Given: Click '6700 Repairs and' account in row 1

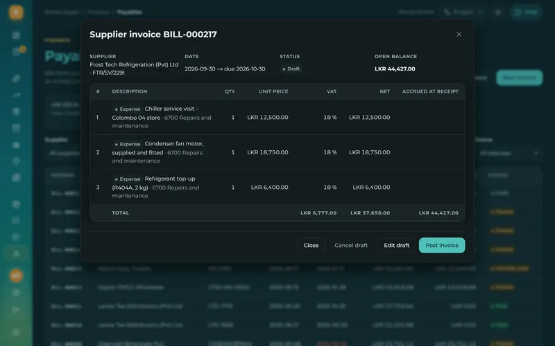Looking at the screenshot, I should tap(187, 118).
